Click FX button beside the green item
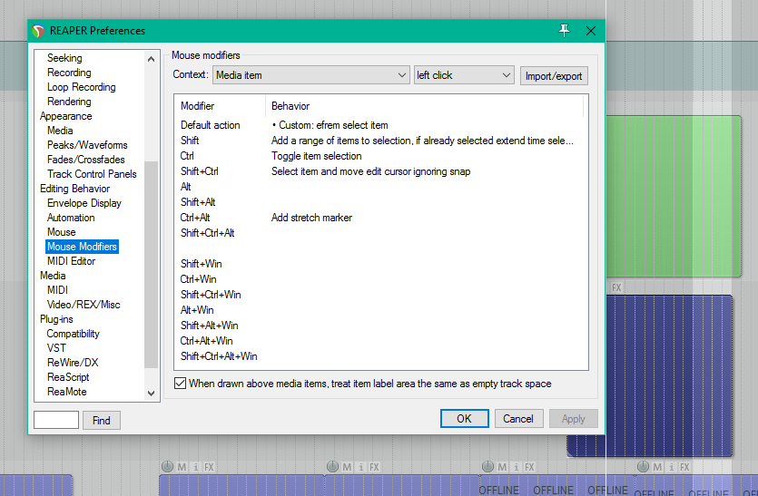 coord(616,287)
